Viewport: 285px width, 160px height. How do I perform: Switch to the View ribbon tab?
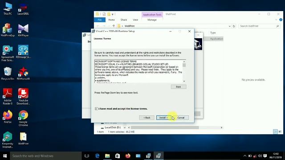point(135,20)
